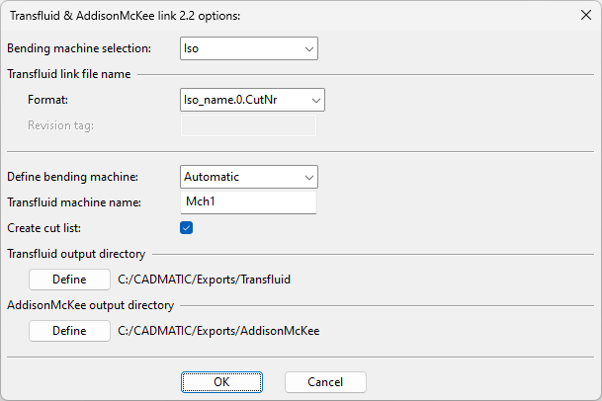The height and width of the screenshot is (401, 602).
Task: Open the Define bending machine dropdown
Action: [x=248, y=177]
